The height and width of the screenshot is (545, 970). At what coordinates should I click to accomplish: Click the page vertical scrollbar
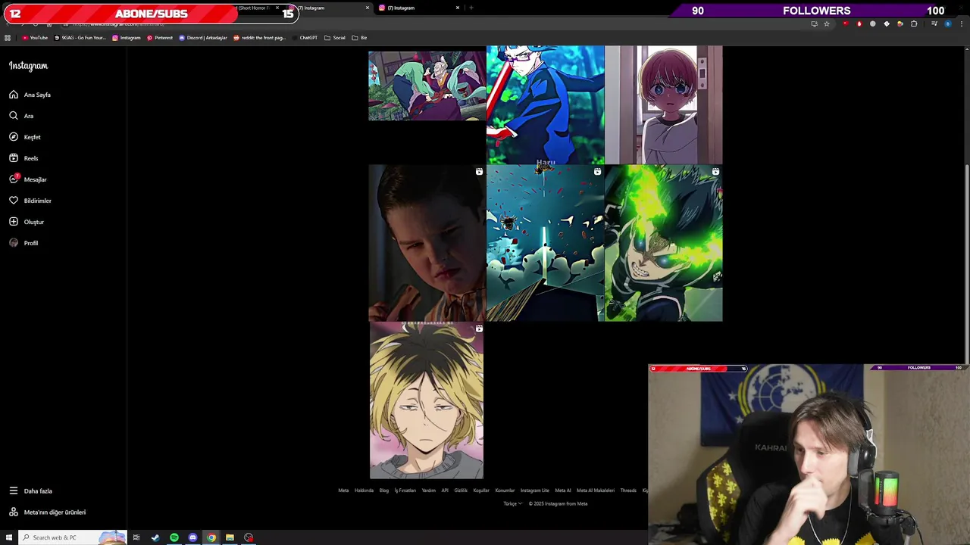click(965, 265)
